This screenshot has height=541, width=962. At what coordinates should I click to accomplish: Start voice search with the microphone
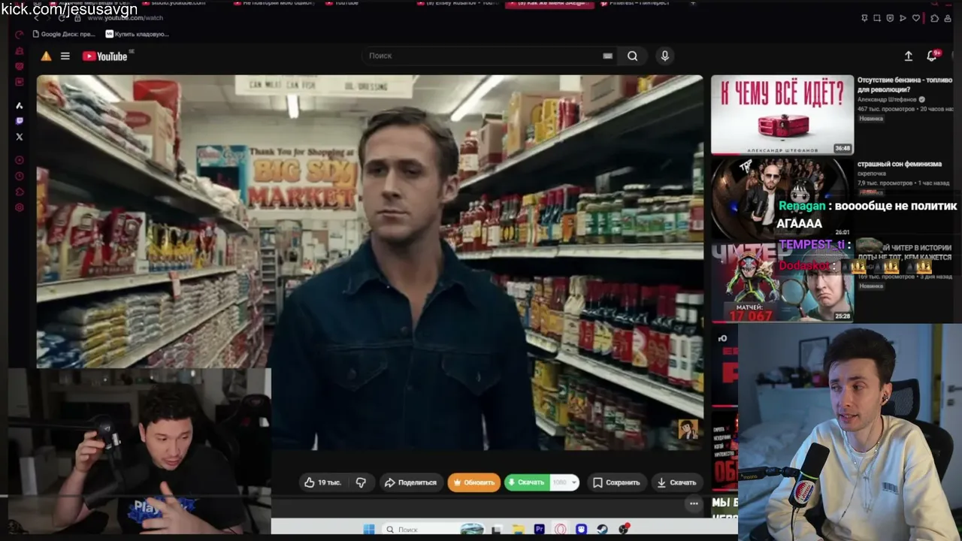(664, 56)
